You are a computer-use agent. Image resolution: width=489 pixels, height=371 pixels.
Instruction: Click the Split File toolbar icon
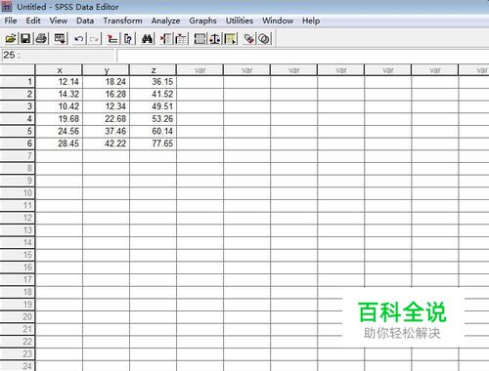[200, 39]
